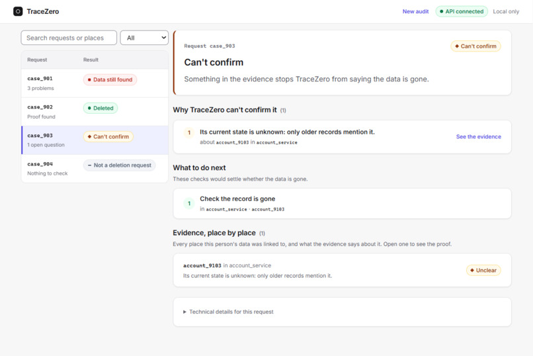Screen dimensions: 533x356
Task: Click the Request column header
Action: pyautogui.click(x=37, y=60)
